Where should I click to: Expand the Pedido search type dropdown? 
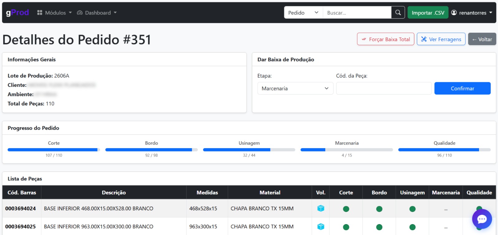(303, 13)
